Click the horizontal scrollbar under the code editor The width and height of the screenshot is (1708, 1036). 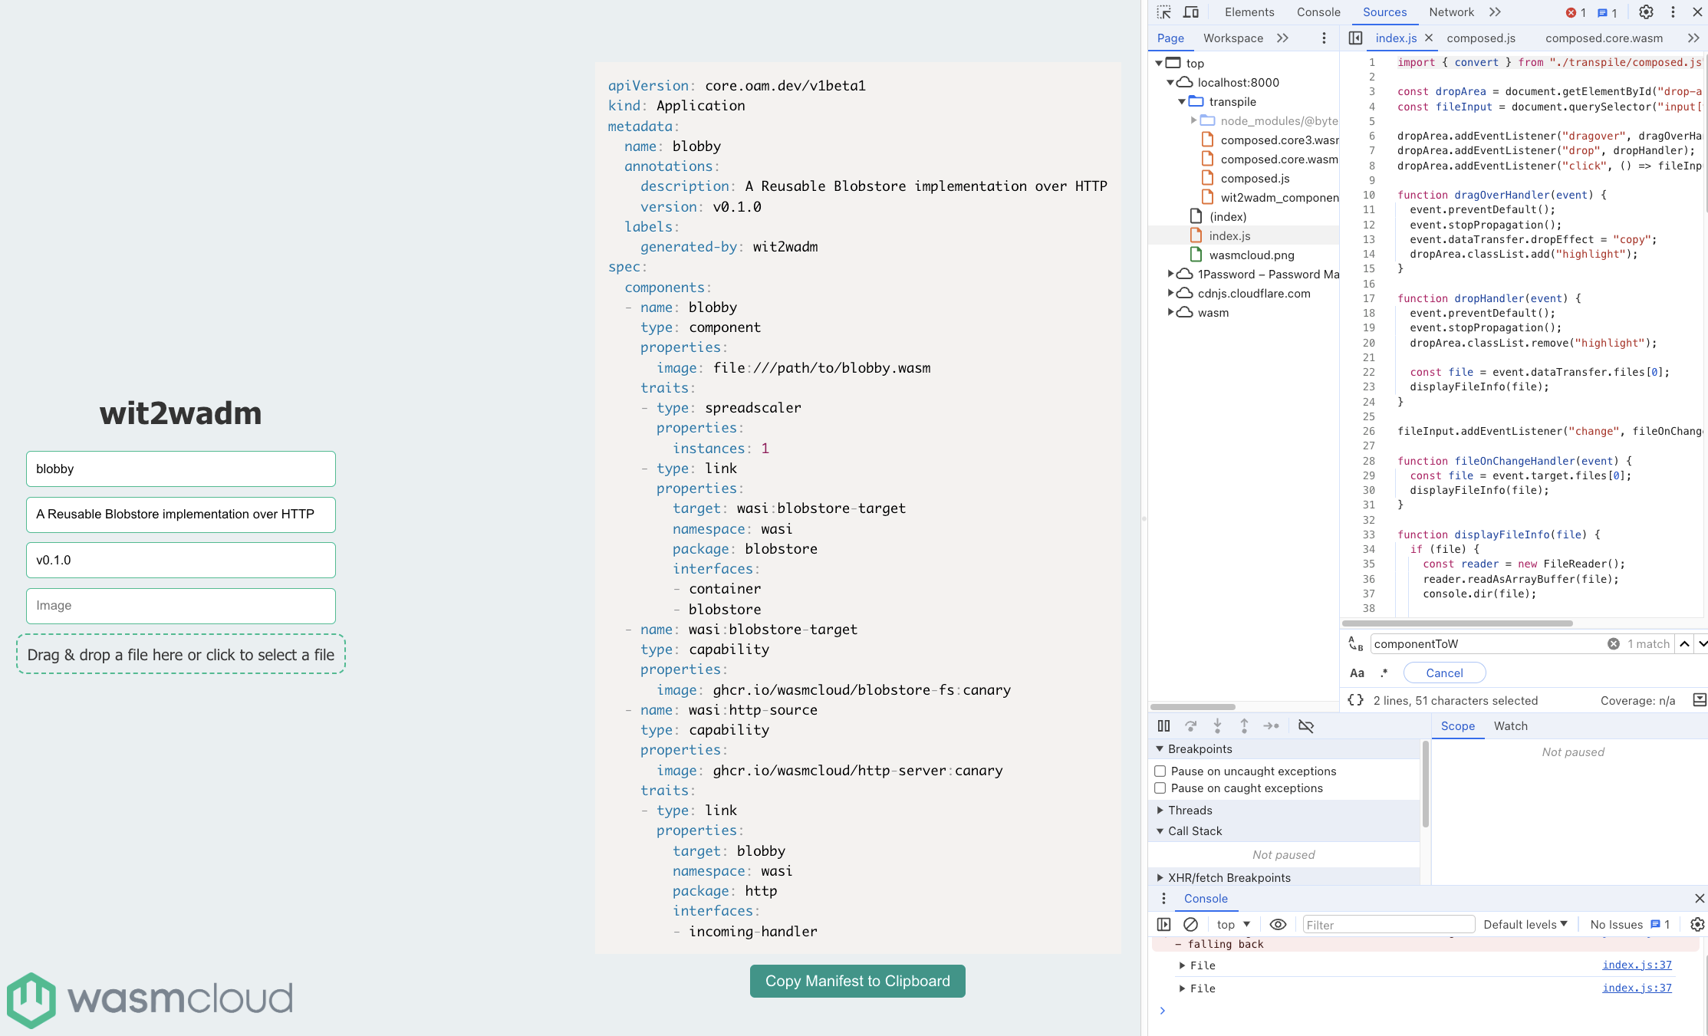coord(1457,623)
